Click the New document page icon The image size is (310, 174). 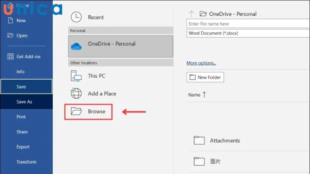click(10, 20)
